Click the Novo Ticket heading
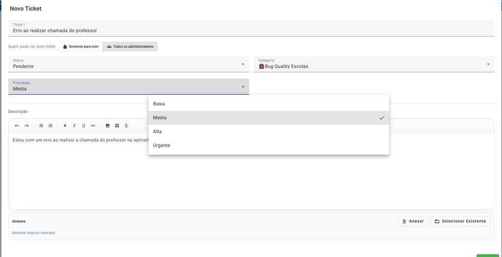The width and height of the screenshot is (502, 257). pyautogui.click(x=25, y=9)
